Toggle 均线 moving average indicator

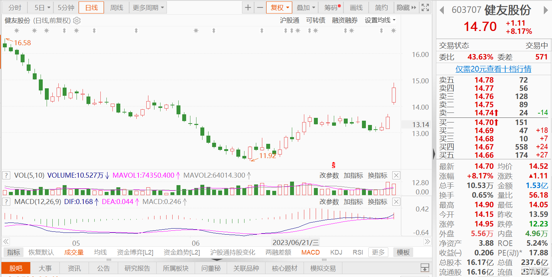[100, 252]
